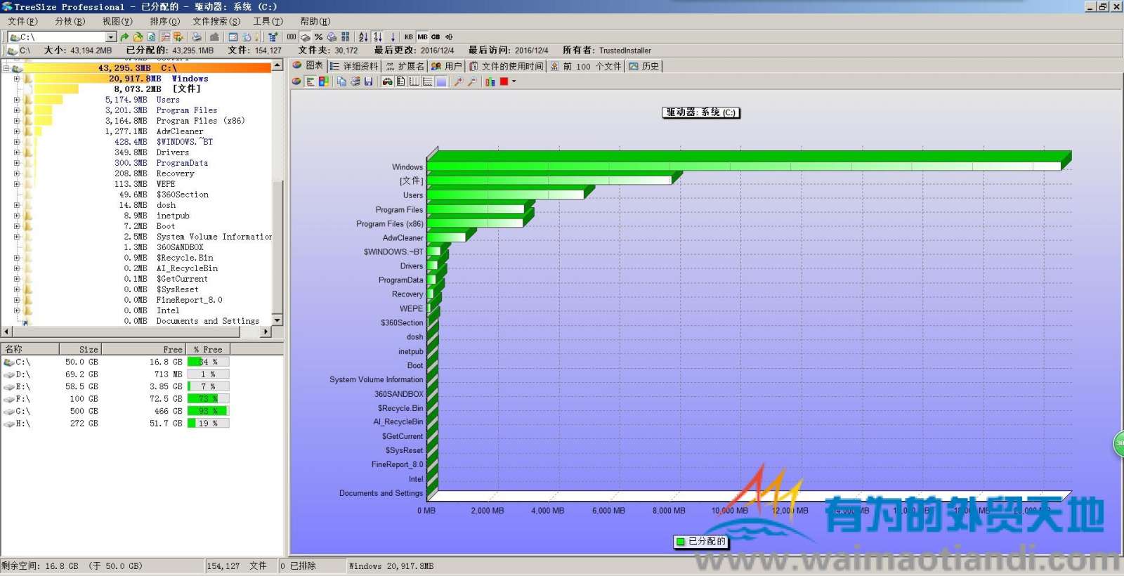Click the copy chart to clipboard icon
This screenshot has width=1124, height=576.
341,81
